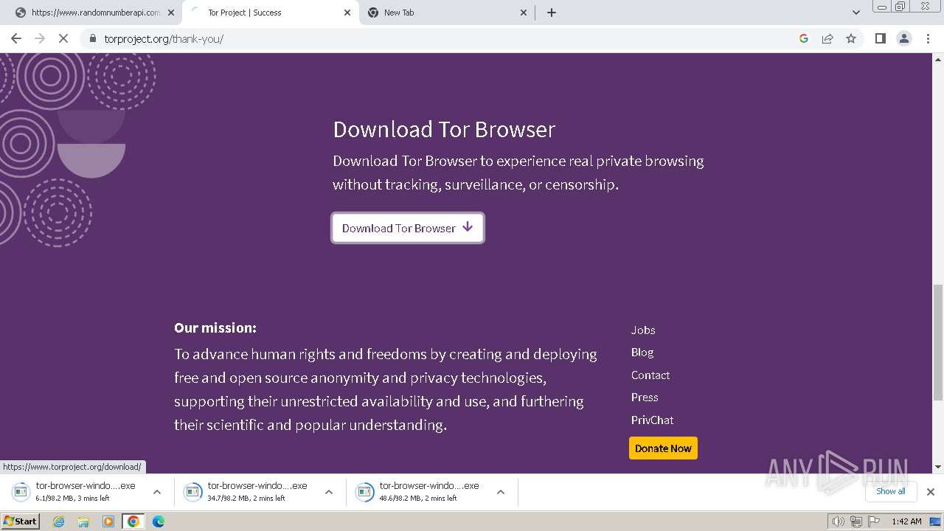Open File Explorer from the taskbar
The width and height of the screenshot is (944, 531).
tap(83, 521)
